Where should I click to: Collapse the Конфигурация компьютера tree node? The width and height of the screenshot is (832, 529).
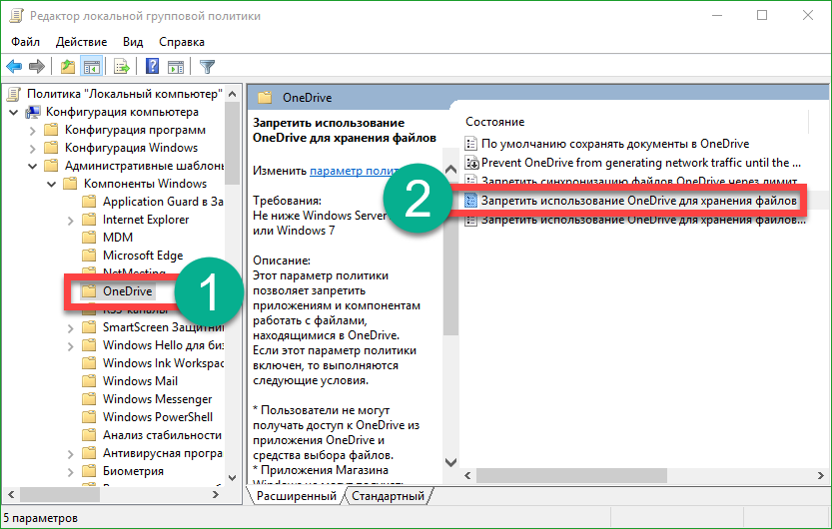13,112
